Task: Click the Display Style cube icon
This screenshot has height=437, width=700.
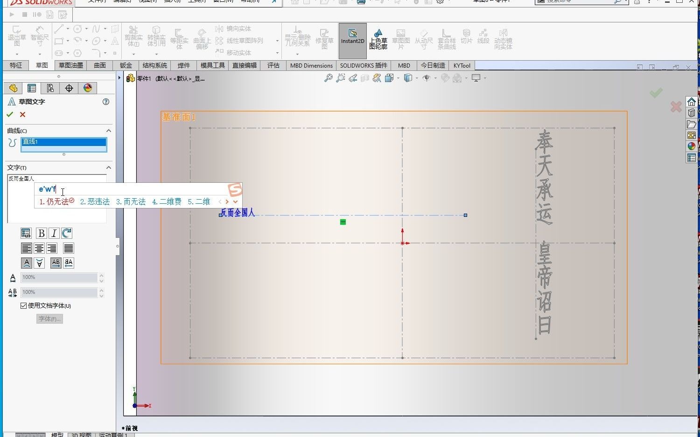Action: tap(408, 78)
